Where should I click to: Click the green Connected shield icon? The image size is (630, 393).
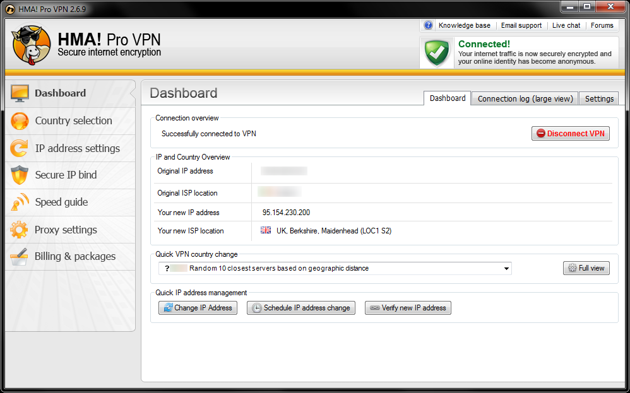pyautogui.click(x=437, y=52)
